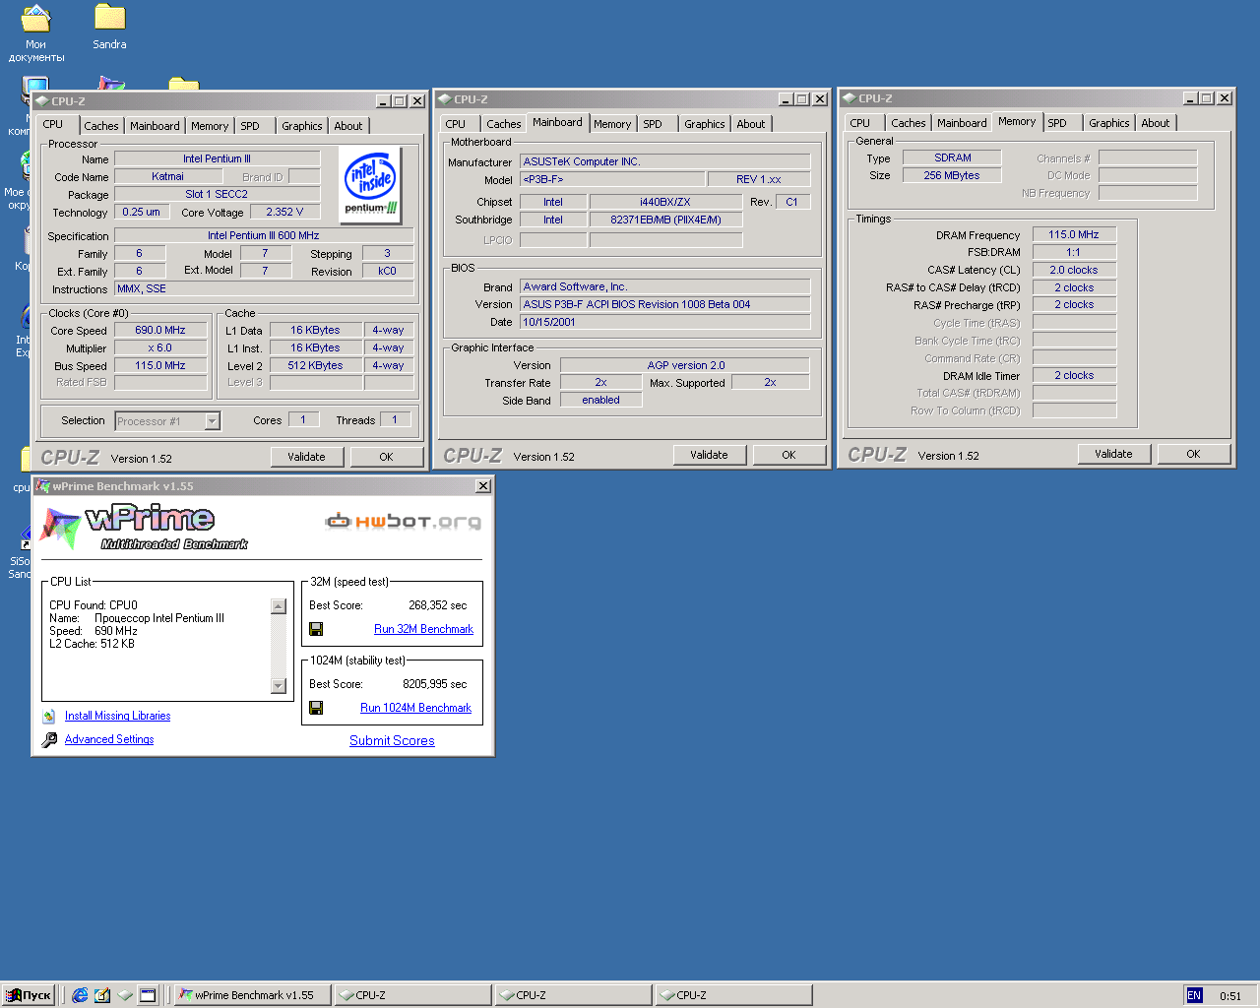Click the Submit Scores link
The width and height of the screenshot is (1260, 1008).
(392, 741)
